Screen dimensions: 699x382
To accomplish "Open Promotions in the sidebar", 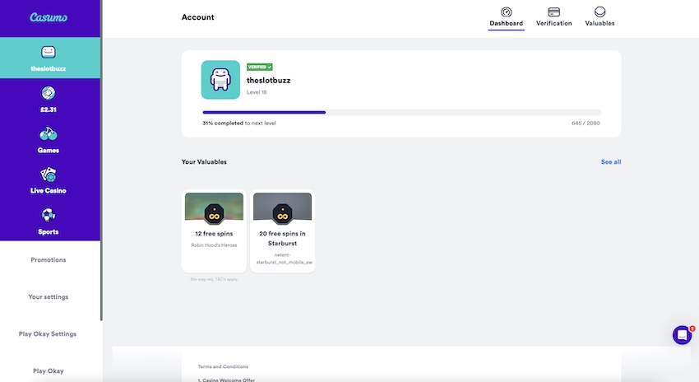I will (49, 259).
